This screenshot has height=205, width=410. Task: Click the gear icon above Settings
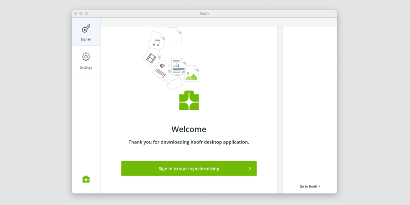[x=86, y=57]
